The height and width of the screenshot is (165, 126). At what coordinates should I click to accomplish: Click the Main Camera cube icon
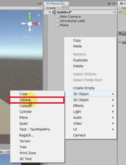[57, 17]
